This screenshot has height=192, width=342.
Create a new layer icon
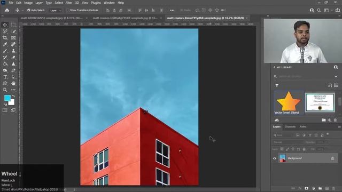tap(327, 188)
